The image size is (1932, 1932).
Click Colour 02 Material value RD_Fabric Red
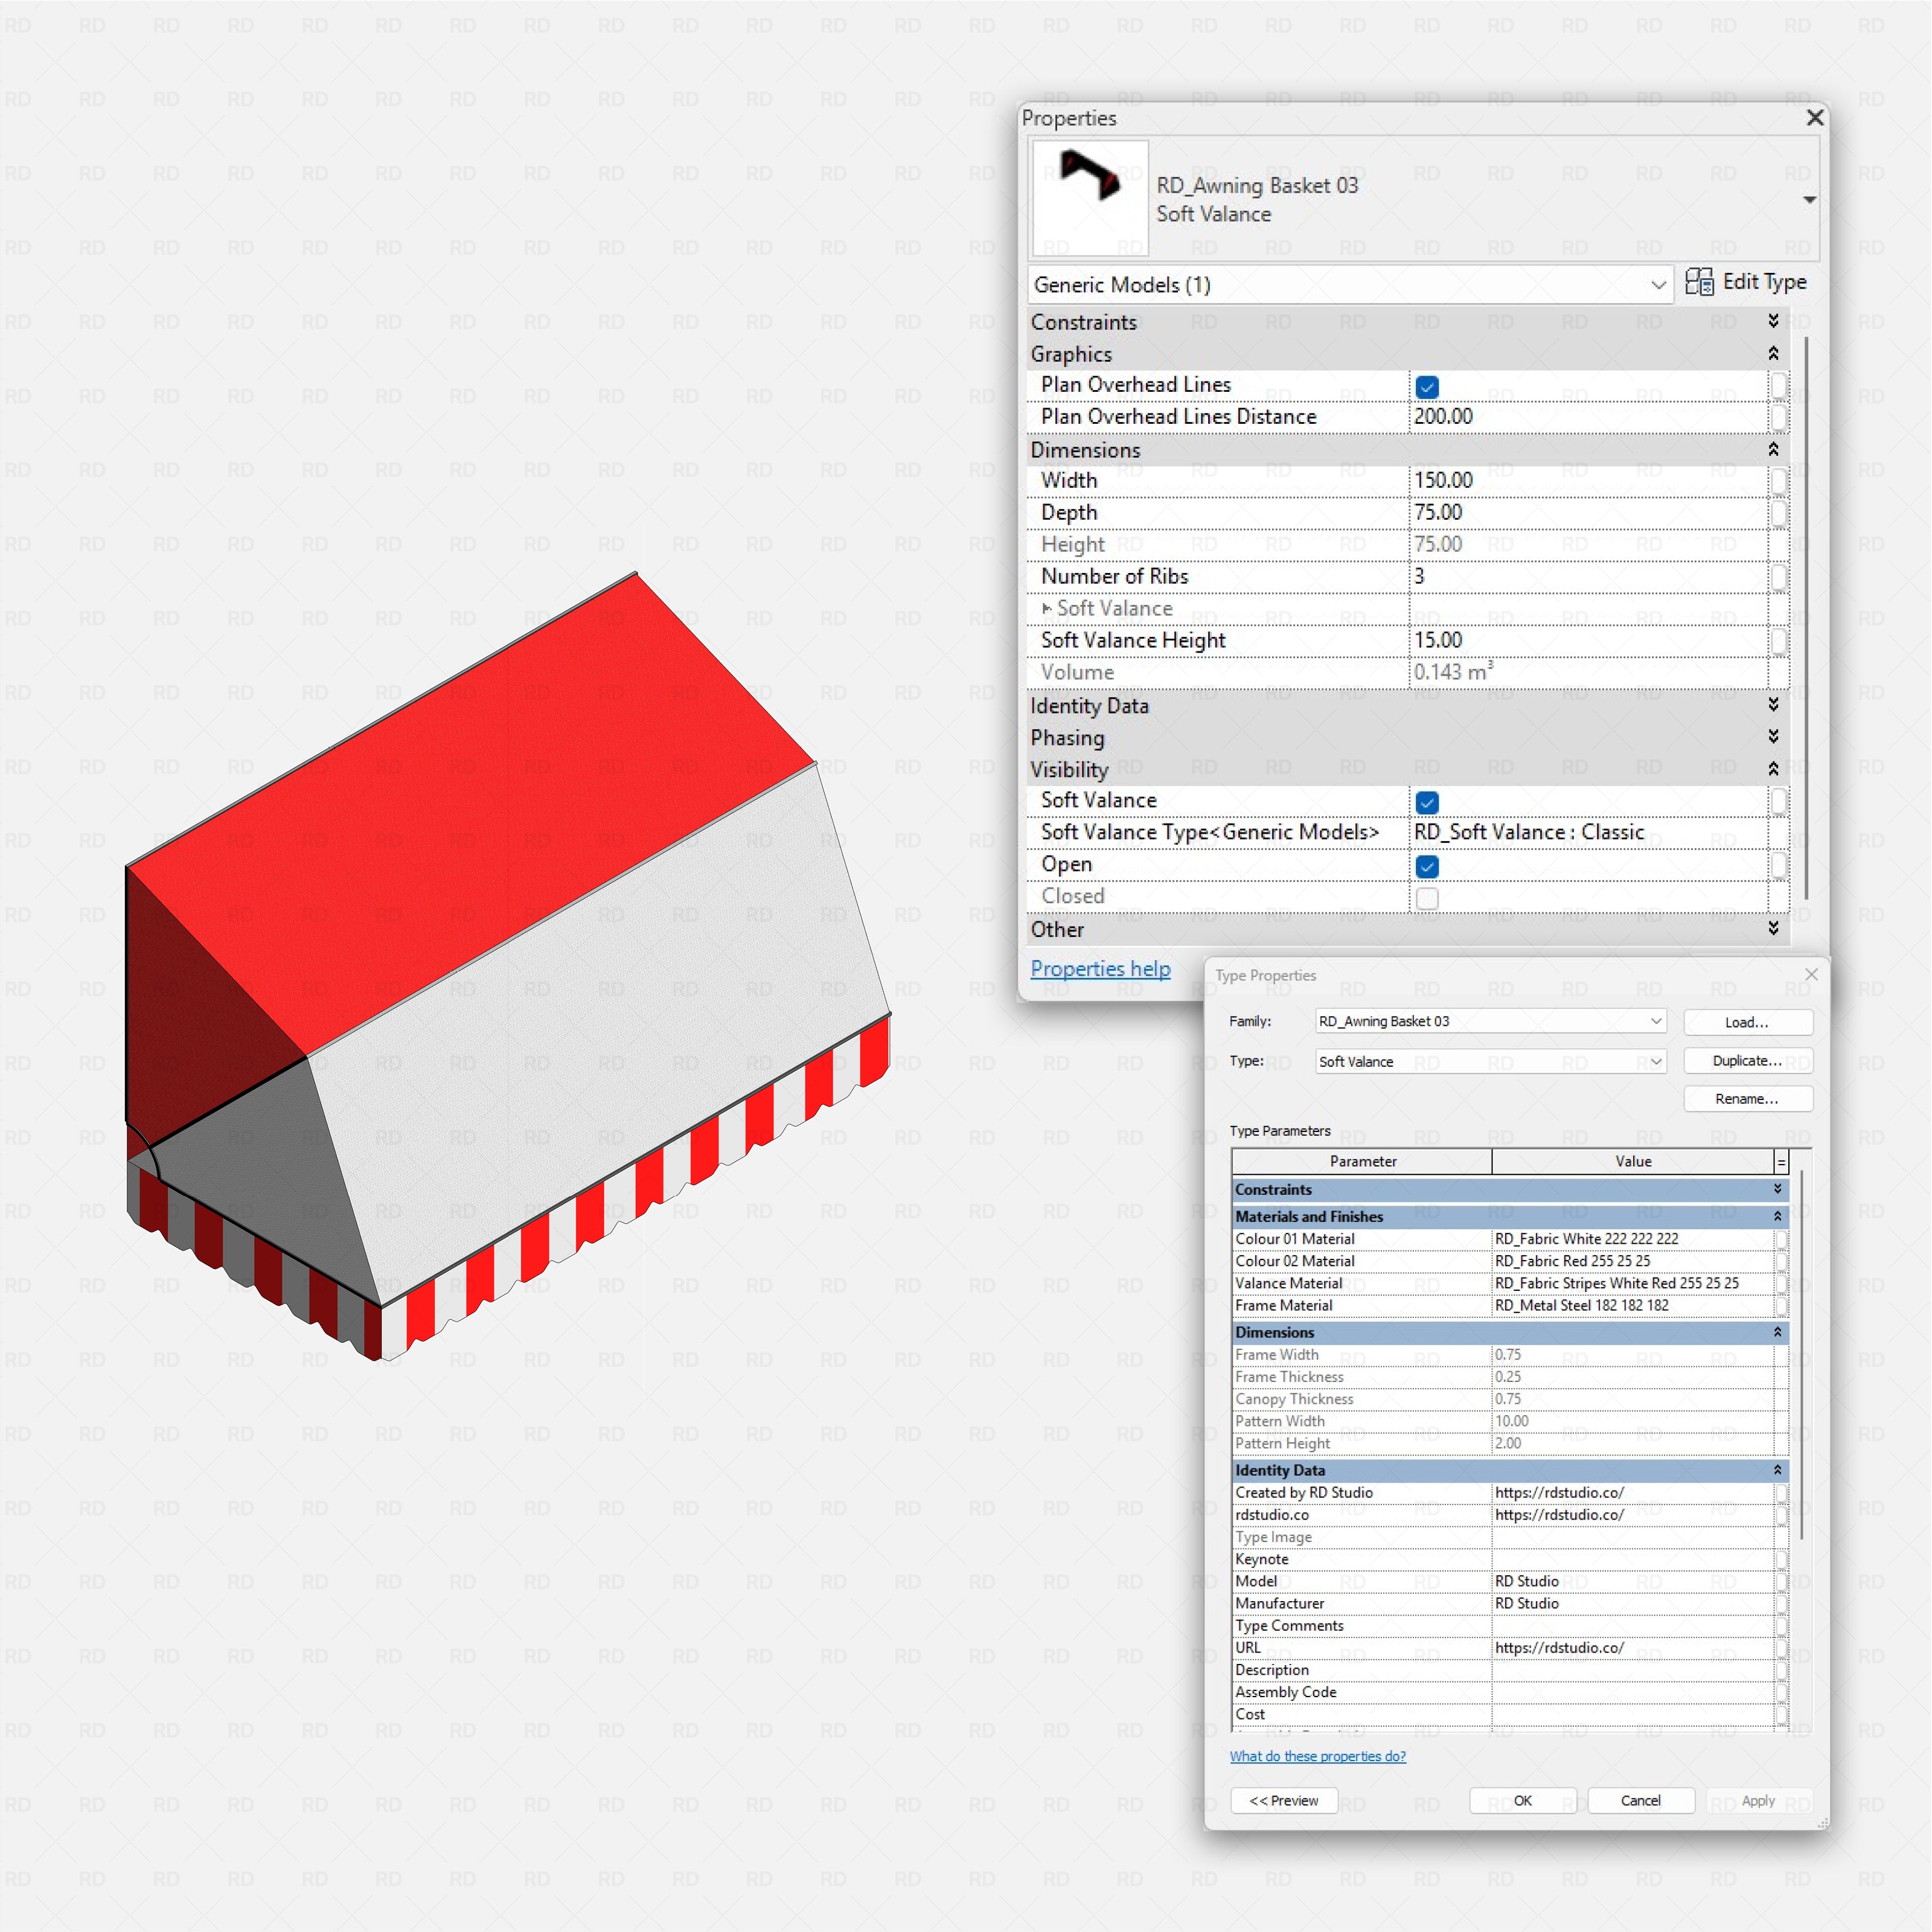click(x=1632, y=1261)
